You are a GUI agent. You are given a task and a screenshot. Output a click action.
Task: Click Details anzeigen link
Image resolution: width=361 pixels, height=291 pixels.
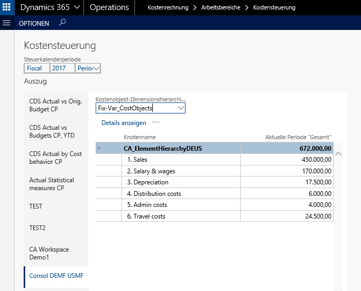(x=123, y=123)
